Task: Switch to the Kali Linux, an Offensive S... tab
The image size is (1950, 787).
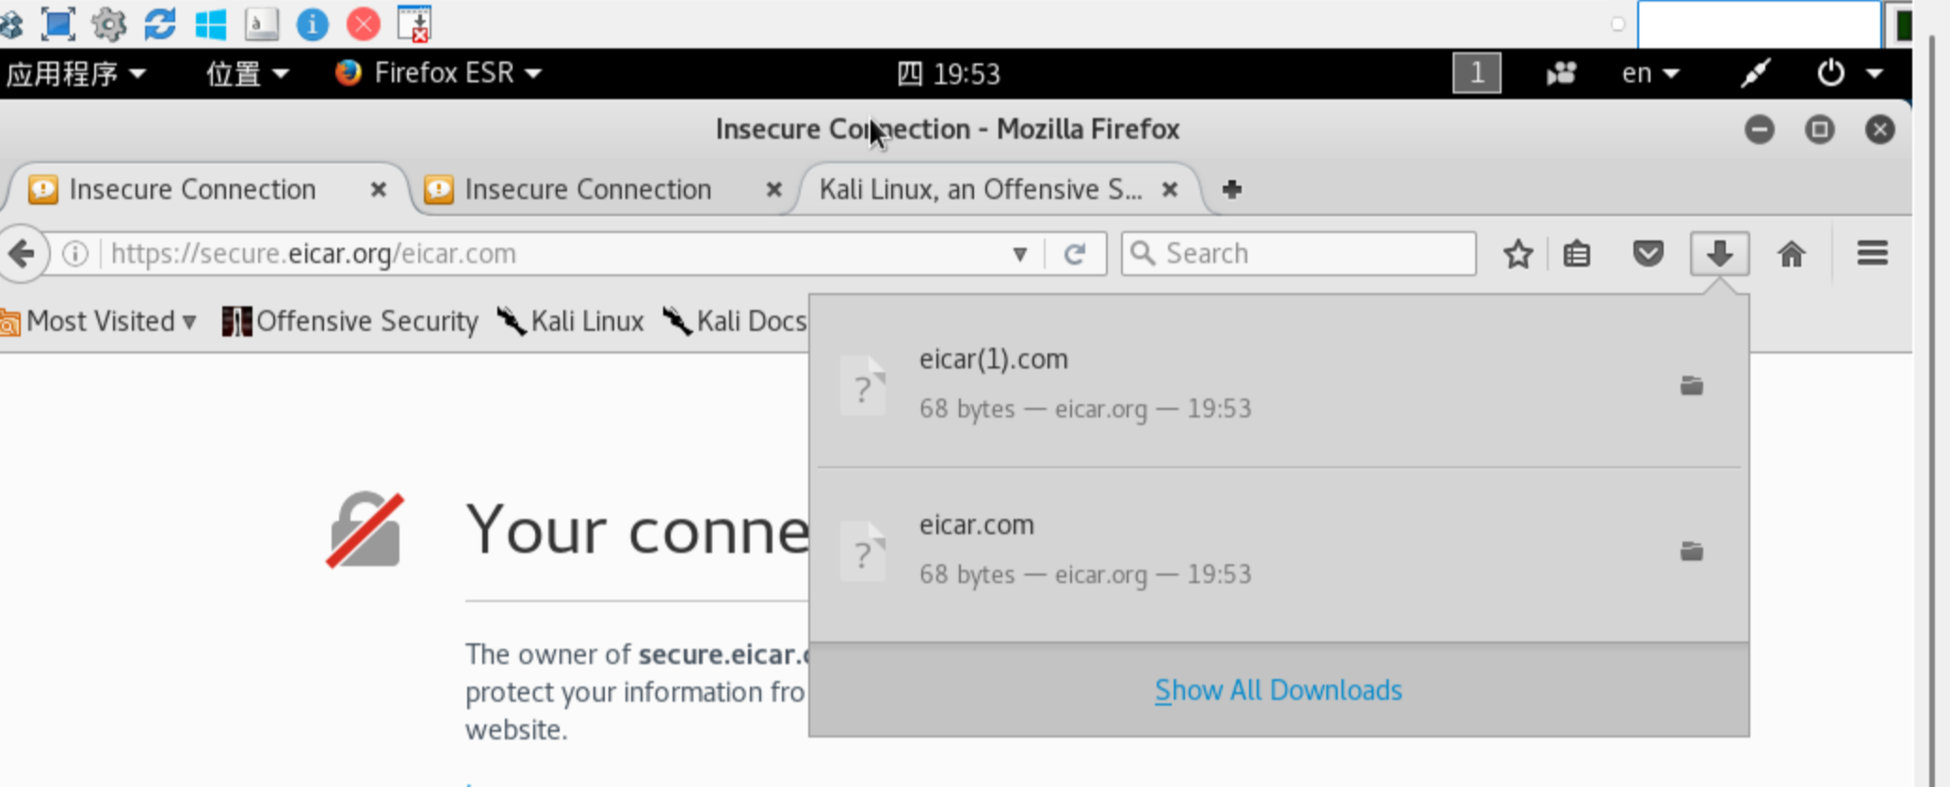Action: point(999,189)
